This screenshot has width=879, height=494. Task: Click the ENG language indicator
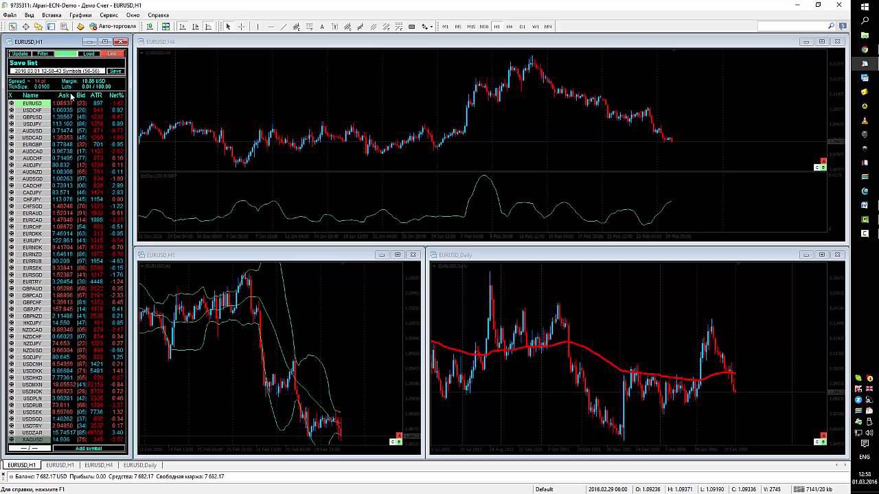[865, 457]
